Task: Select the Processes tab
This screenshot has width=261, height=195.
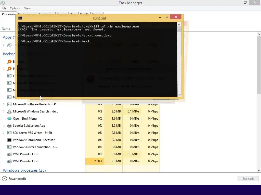Action: 8,14
